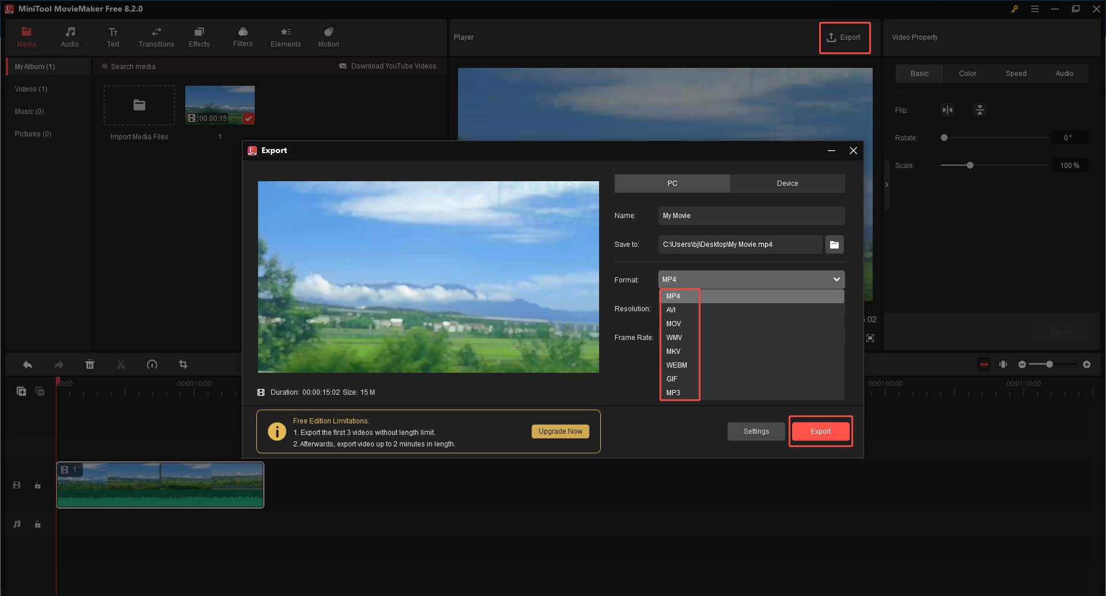Image resolution: width=1106 pixels, height=596 pixels.
Task: Click the Import Media Files folder box
Action: [139, 105]
